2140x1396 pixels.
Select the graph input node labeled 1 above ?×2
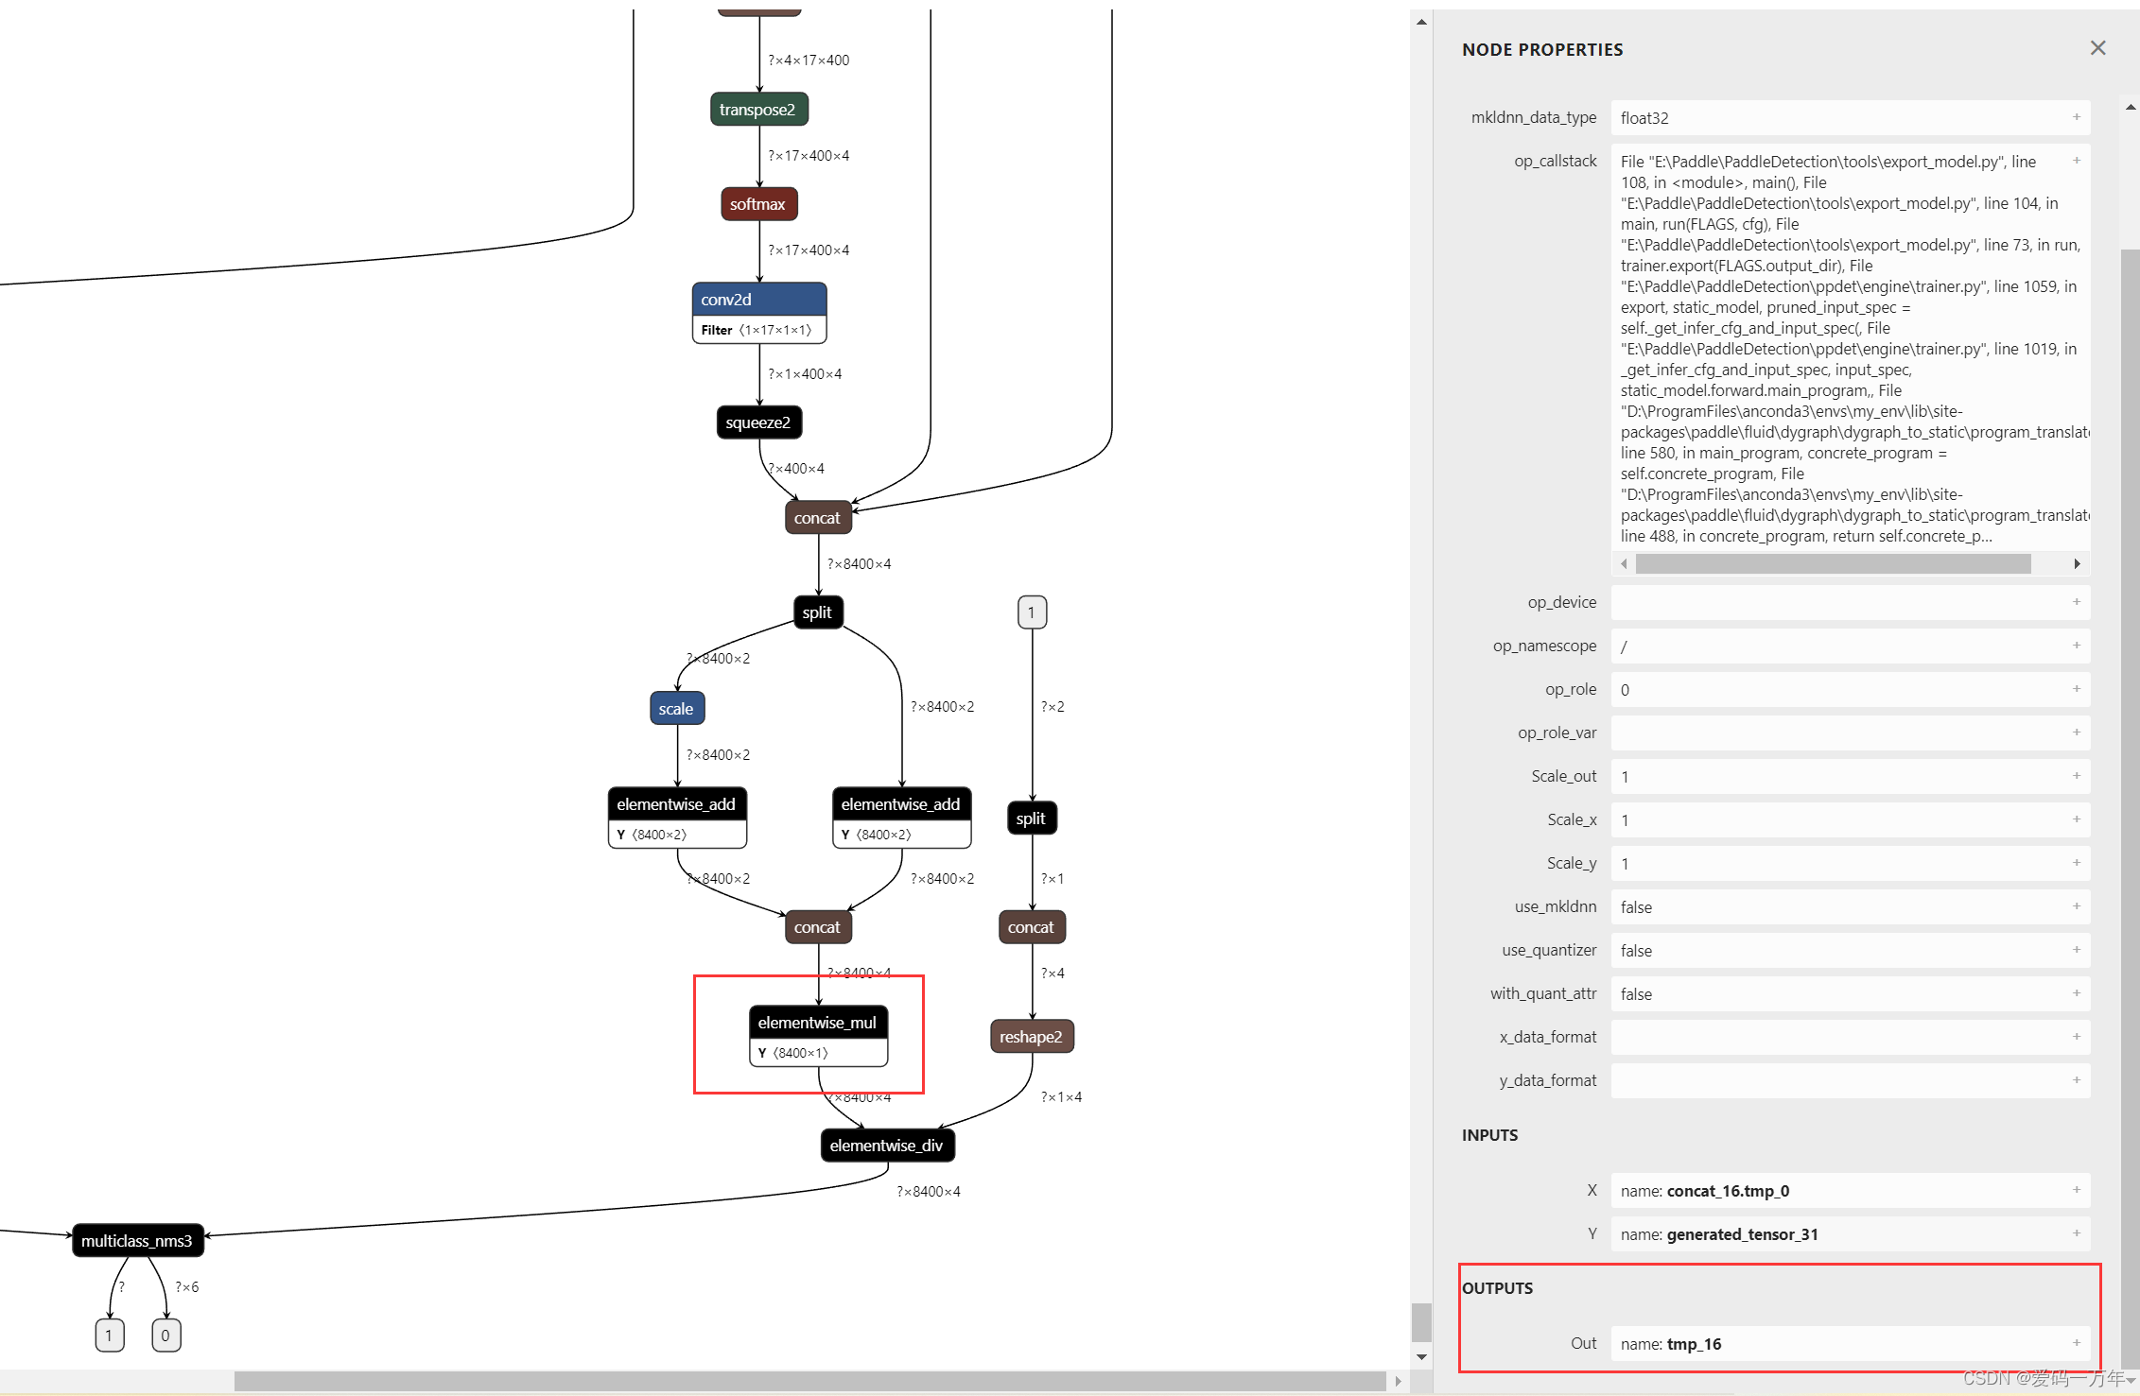coord(1032,612)
